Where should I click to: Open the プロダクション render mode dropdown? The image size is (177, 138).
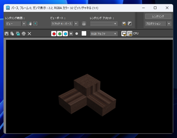point(158,24)
